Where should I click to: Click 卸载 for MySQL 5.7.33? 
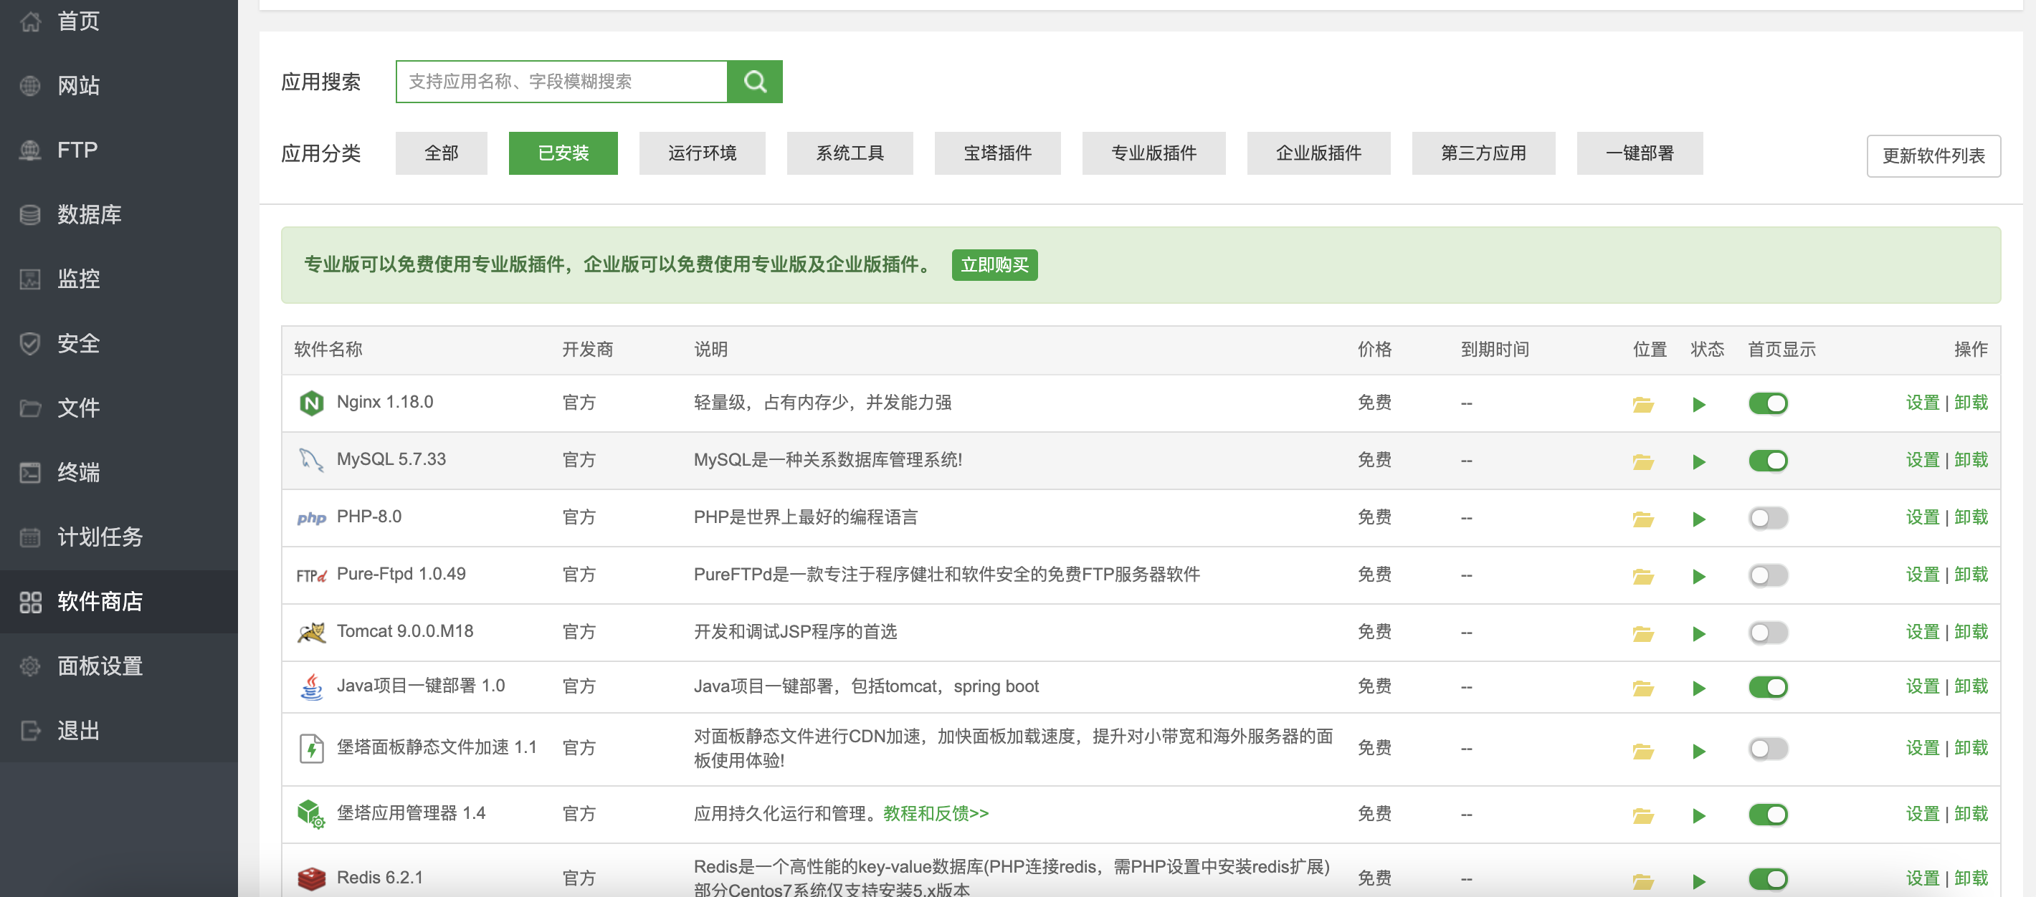tap(1970, 459)
